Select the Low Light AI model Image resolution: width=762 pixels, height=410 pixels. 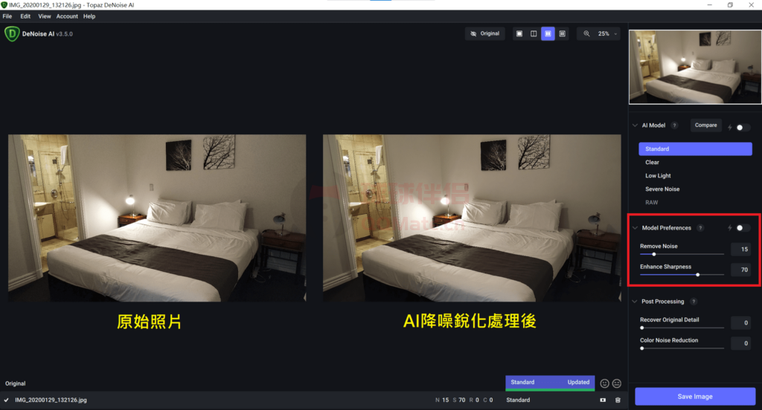[x=658, y=176]
